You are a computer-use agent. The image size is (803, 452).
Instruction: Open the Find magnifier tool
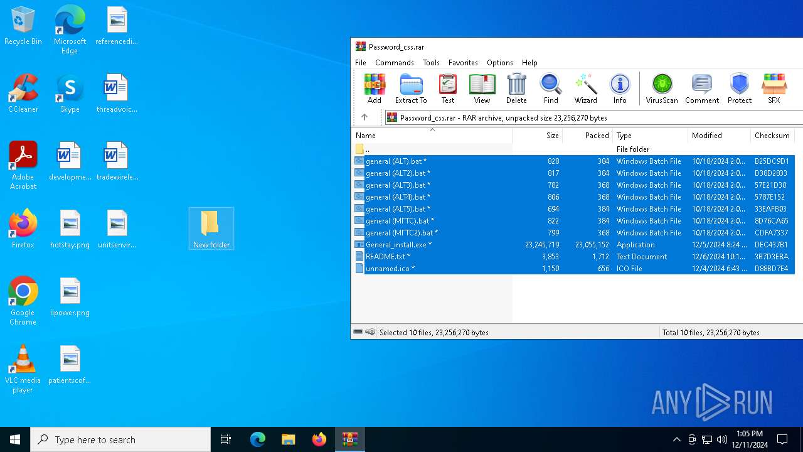click(551, 89)
